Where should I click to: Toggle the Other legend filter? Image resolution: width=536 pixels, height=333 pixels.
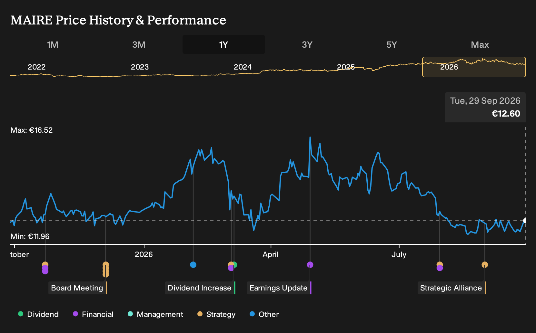[x=264, y=314]
